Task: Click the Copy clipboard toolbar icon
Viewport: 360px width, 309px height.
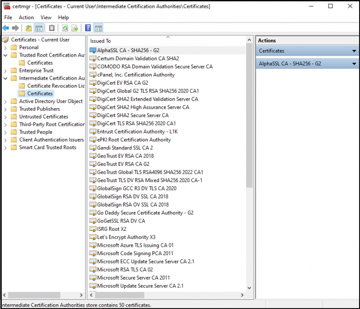Action: tap(52, 28)
